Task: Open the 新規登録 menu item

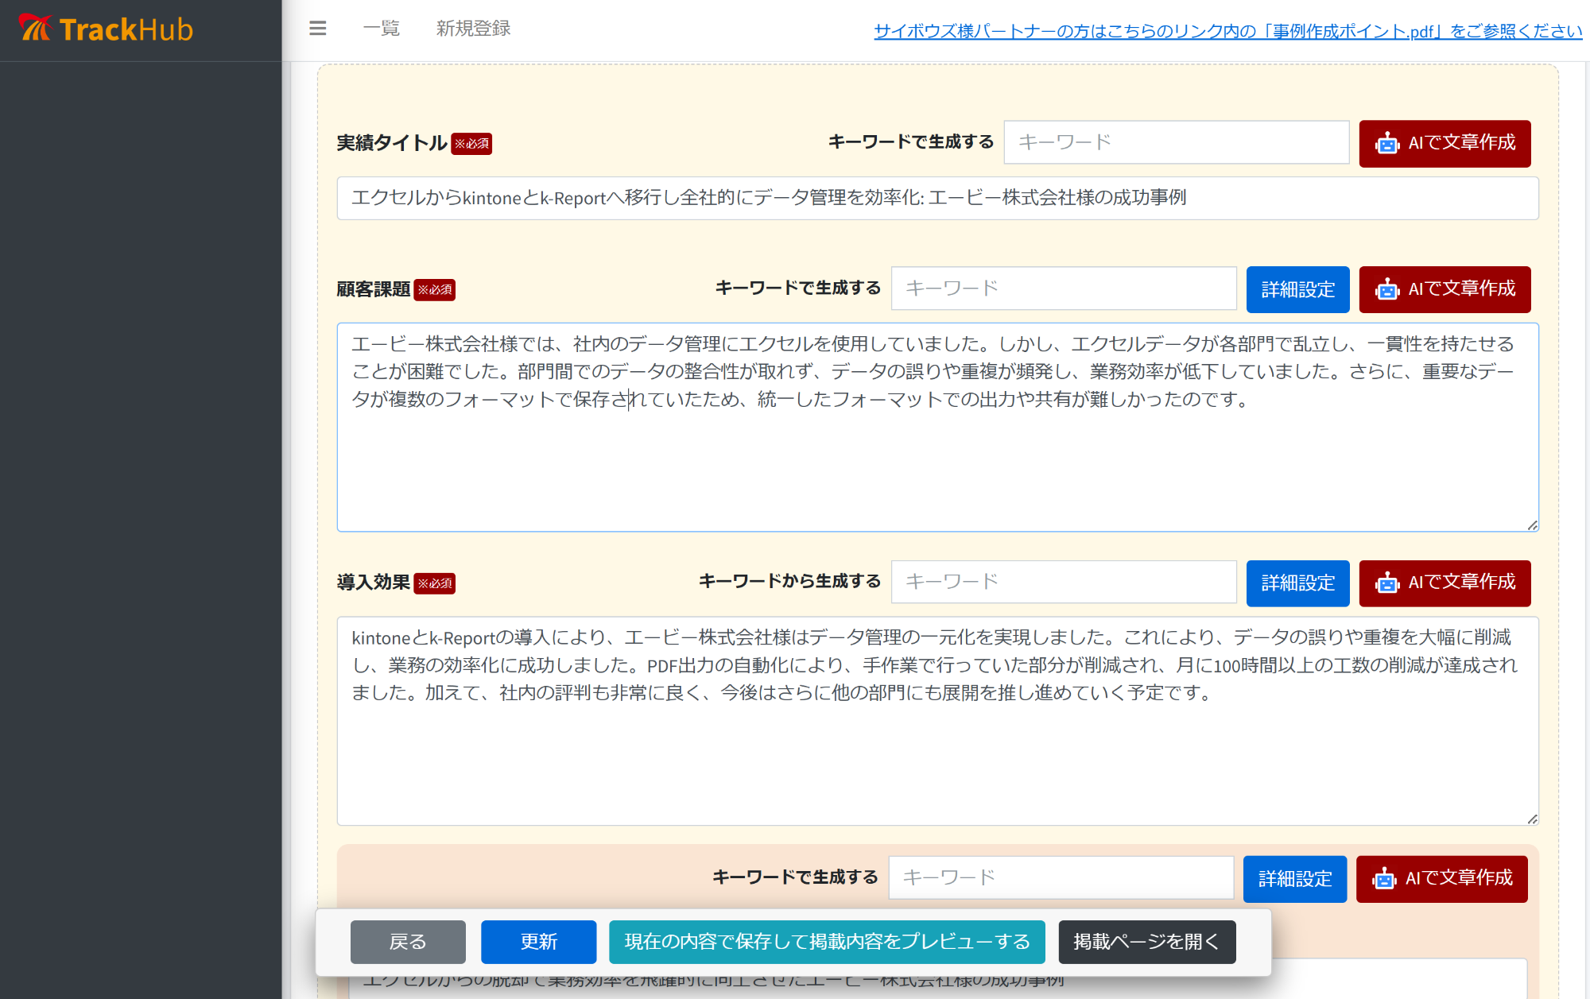Action: (x=473, y=29)
